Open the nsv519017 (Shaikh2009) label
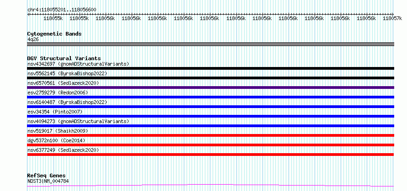Screen dimensions: 407x191 coord(58,131)
